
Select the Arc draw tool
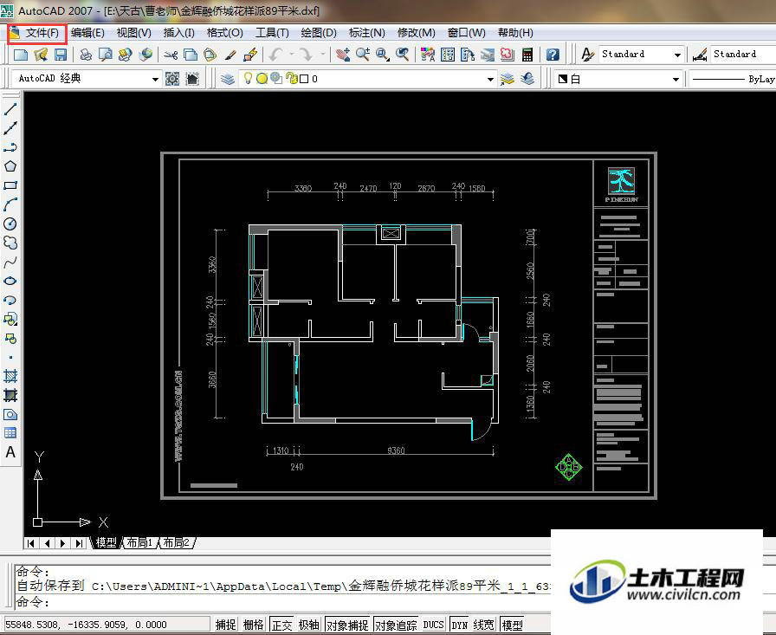[10, 204]
